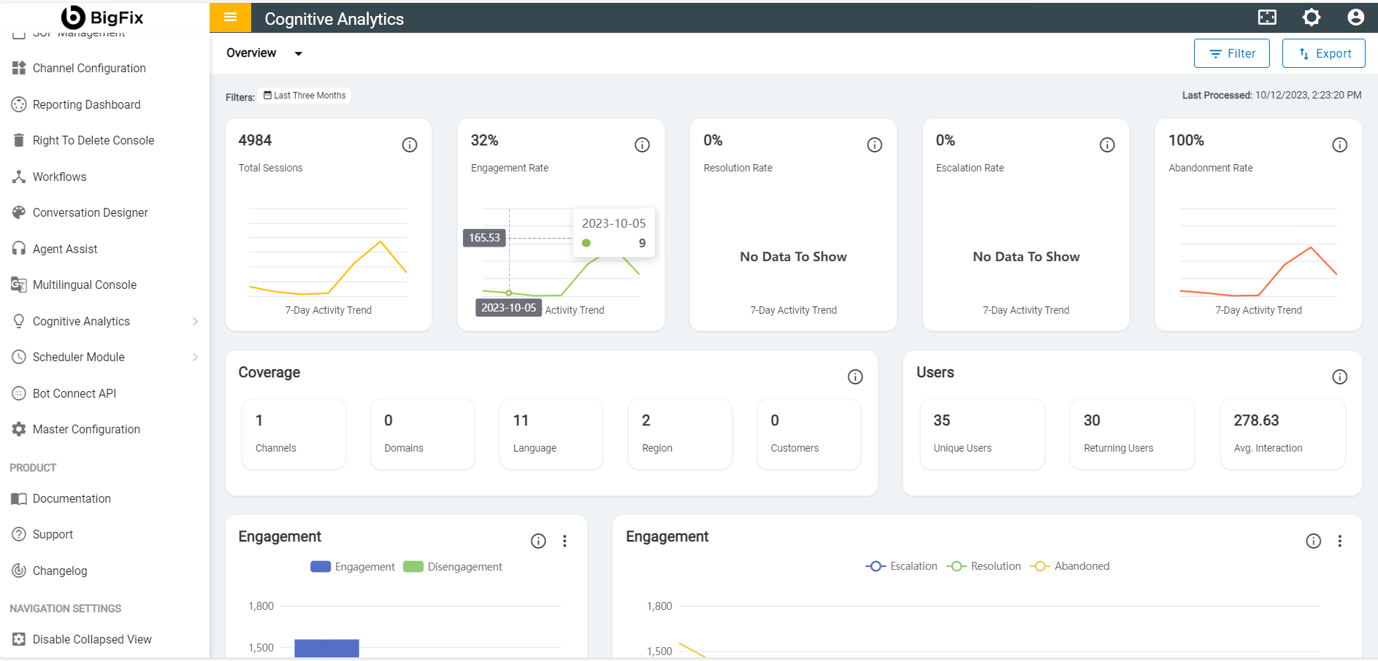This screenshot has height=661, width=1378.
Task: Open the user account profile icon
Action: tap(1355, 18)
